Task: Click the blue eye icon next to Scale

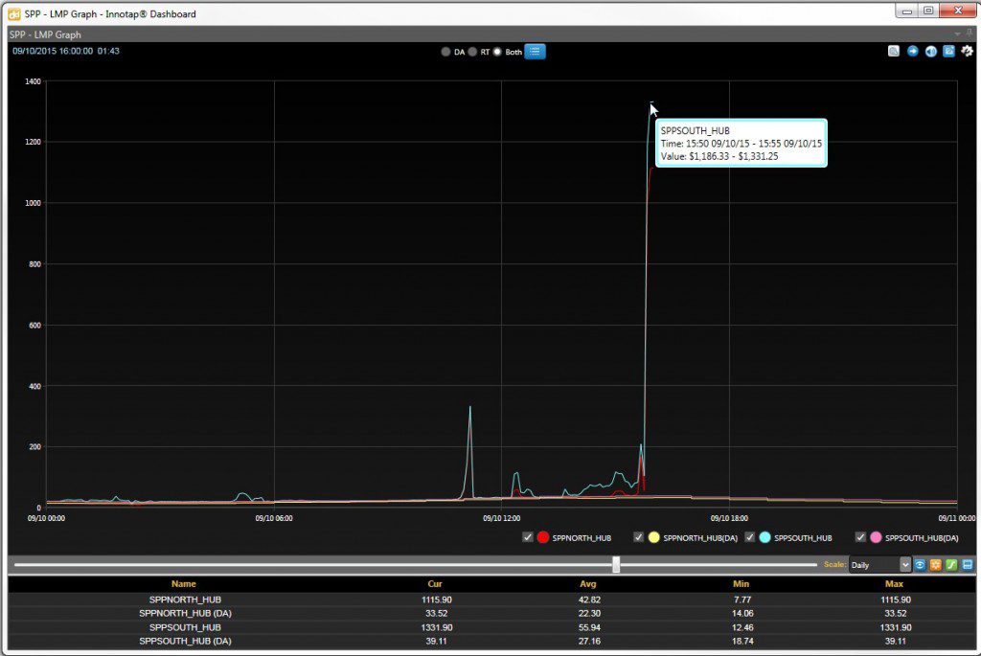Action: 920,565
